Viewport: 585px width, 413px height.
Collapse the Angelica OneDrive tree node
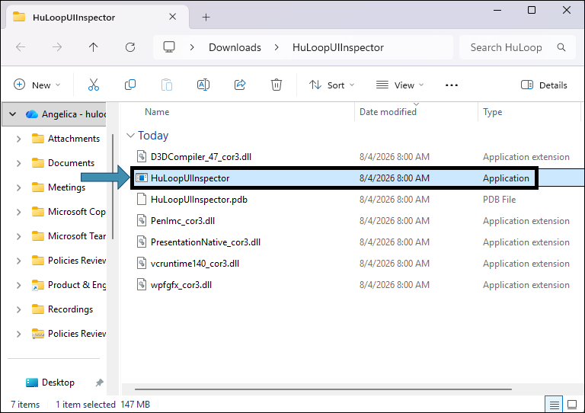[12, 114]
